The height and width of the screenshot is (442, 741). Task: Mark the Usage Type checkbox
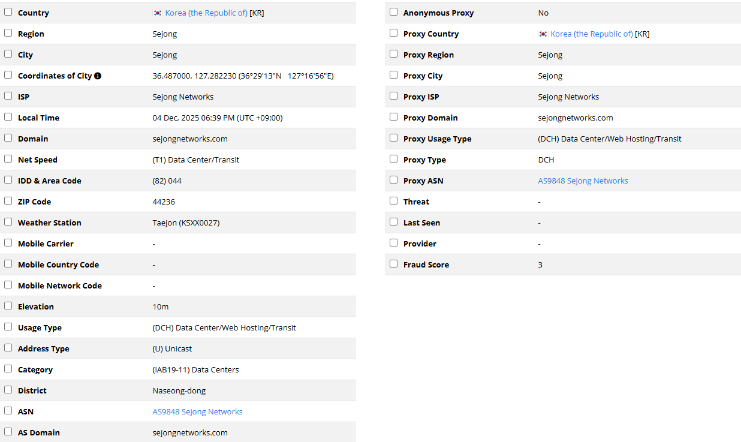[x=8, y=327]
